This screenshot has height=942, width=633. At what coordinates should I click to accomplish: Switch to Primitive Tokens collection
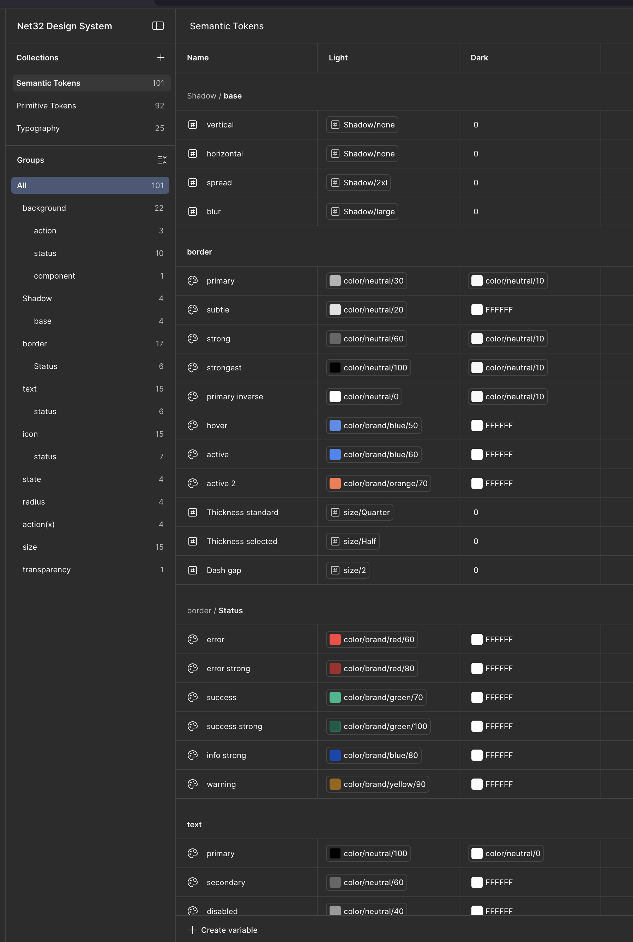(x=91, y=106)
